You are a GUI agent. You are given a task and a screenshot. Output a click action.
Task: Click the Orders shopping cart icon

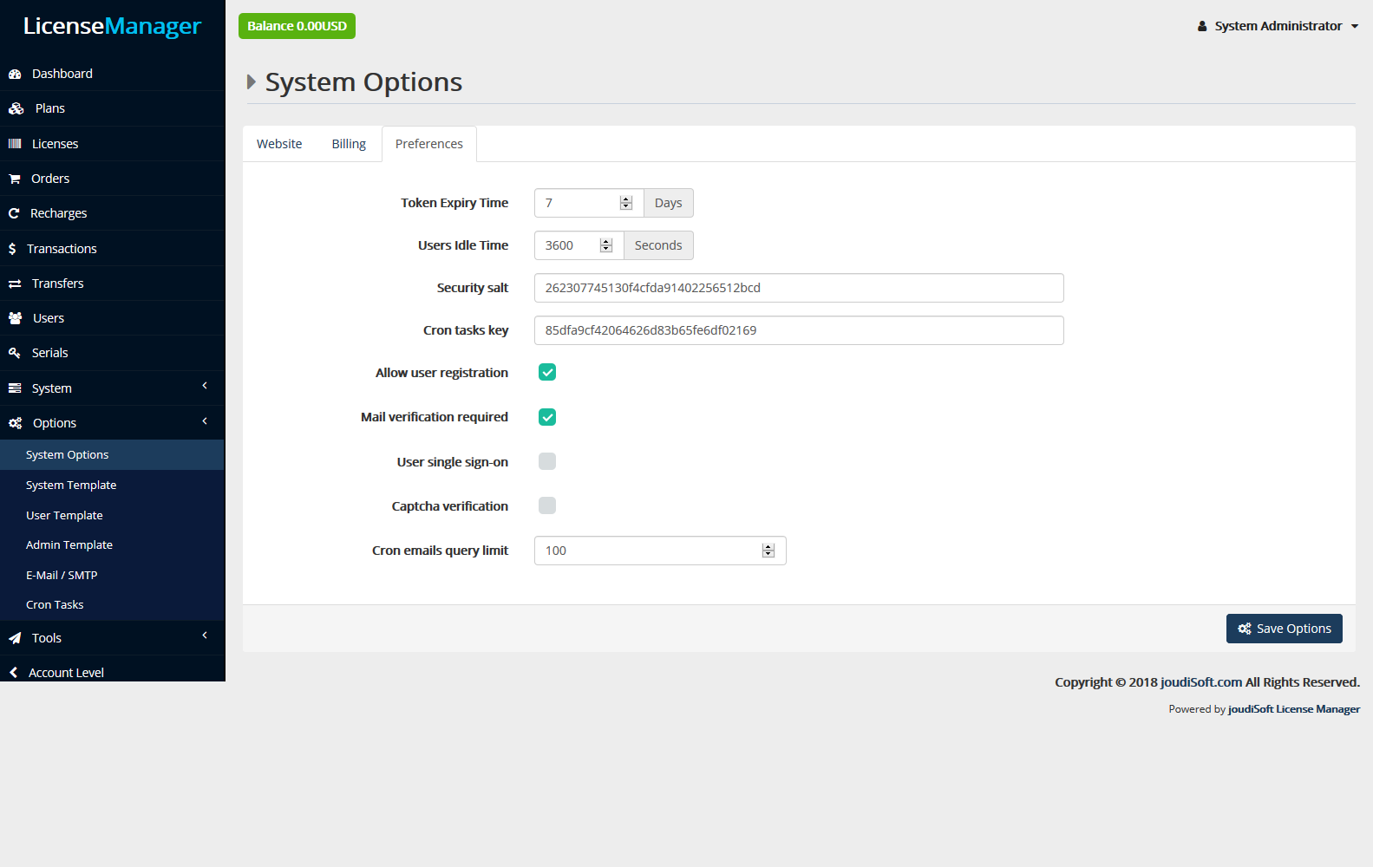pos(15,179)
